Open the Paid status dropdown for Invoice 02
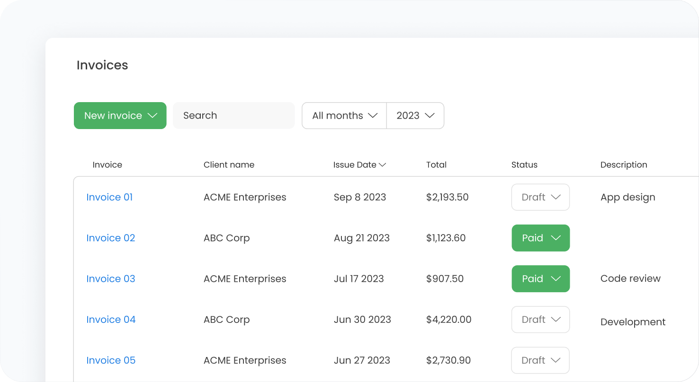The image size is (699, 382). tap(540, 238)
